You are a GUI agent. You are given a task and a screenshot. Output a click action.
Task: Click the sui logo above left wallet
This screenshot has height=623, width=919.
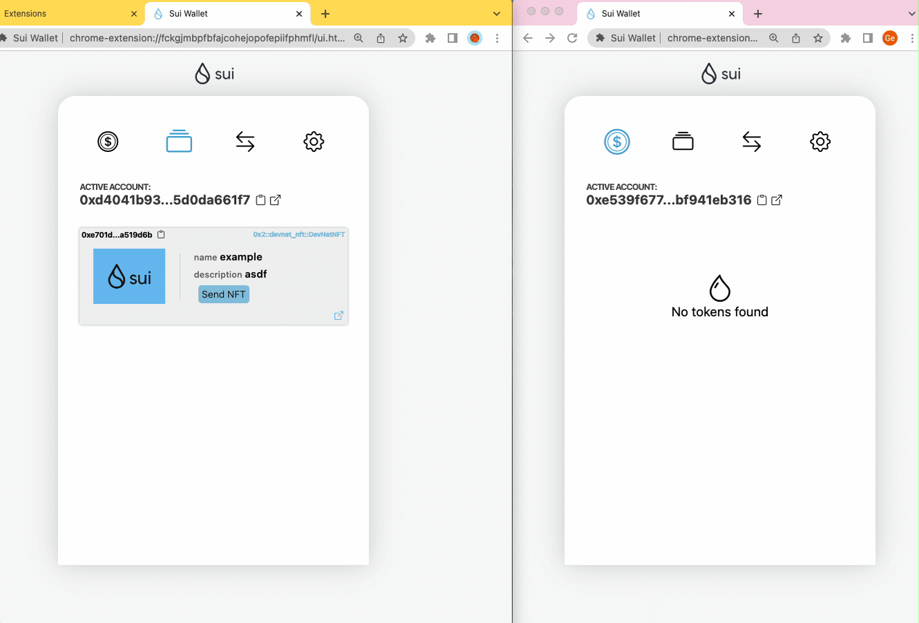tap(215, 74)
